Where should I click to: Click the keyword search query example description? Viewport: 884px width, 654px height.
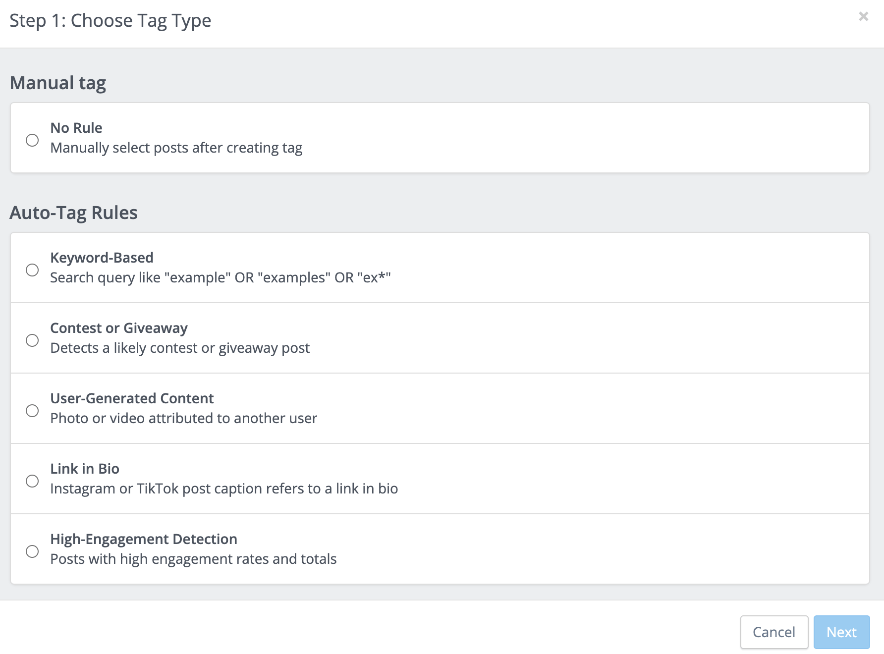point(220,277)
